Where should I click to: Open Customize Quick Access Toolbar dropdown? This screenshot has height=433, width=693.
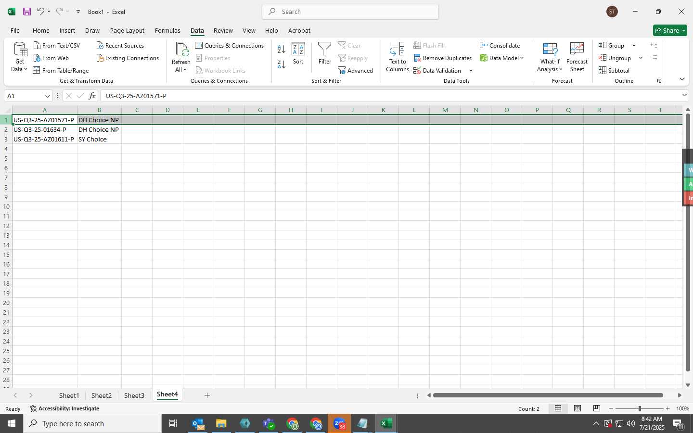tap(78, 12)
